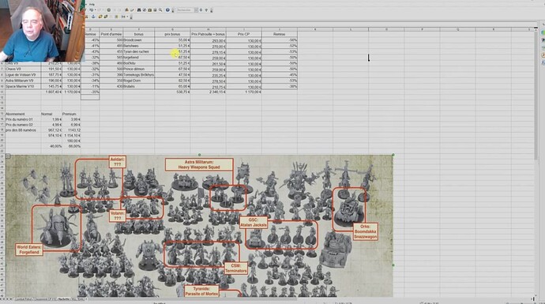The width and height of the screenshot is (545, 304).
Task: Click the '46,00%' percentage cell
Action: tap(52, 146)
